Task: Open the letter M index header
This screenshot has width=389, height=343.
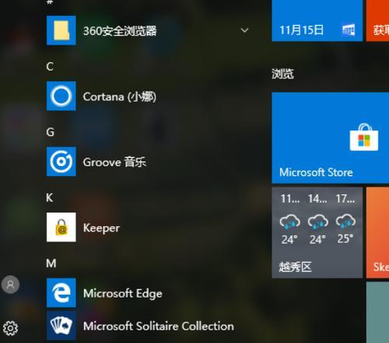Action: pos(51,263)
